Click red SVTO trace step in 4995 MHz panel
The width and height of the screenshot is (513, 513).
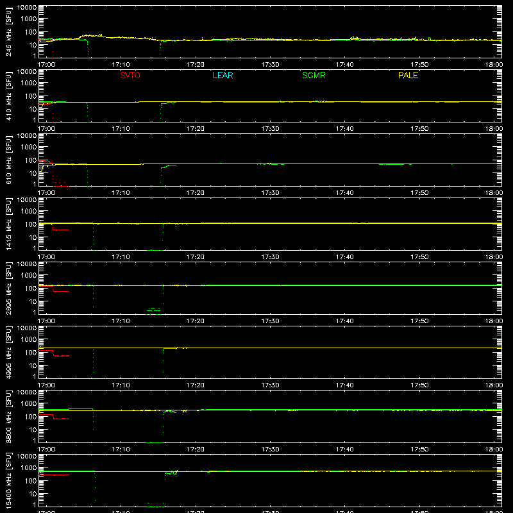tap(53, 353)
